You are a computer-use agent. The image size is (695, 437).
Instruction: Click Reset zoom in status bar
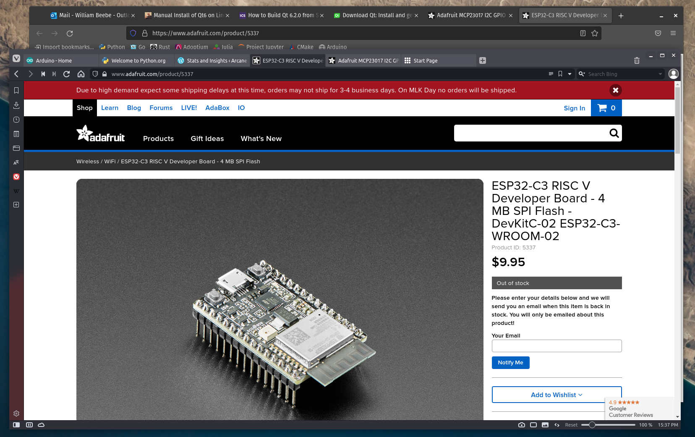[571, 425]
